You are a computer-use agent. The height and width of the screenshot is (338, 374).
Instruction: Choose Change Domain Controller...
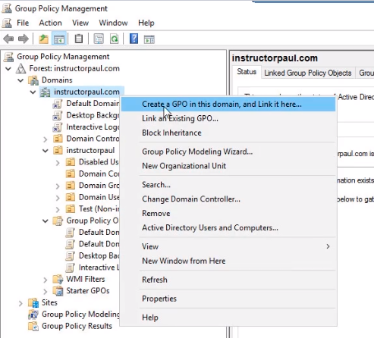[x=228, y=199]
